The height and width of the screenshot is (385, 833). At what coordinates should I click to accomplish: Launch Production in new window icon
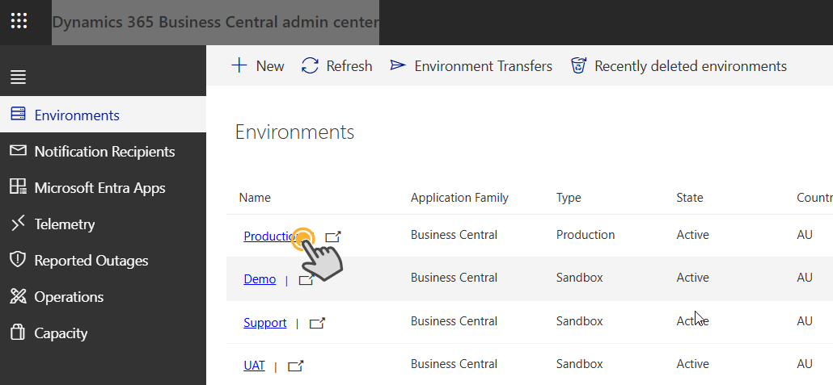pos(333,236)
